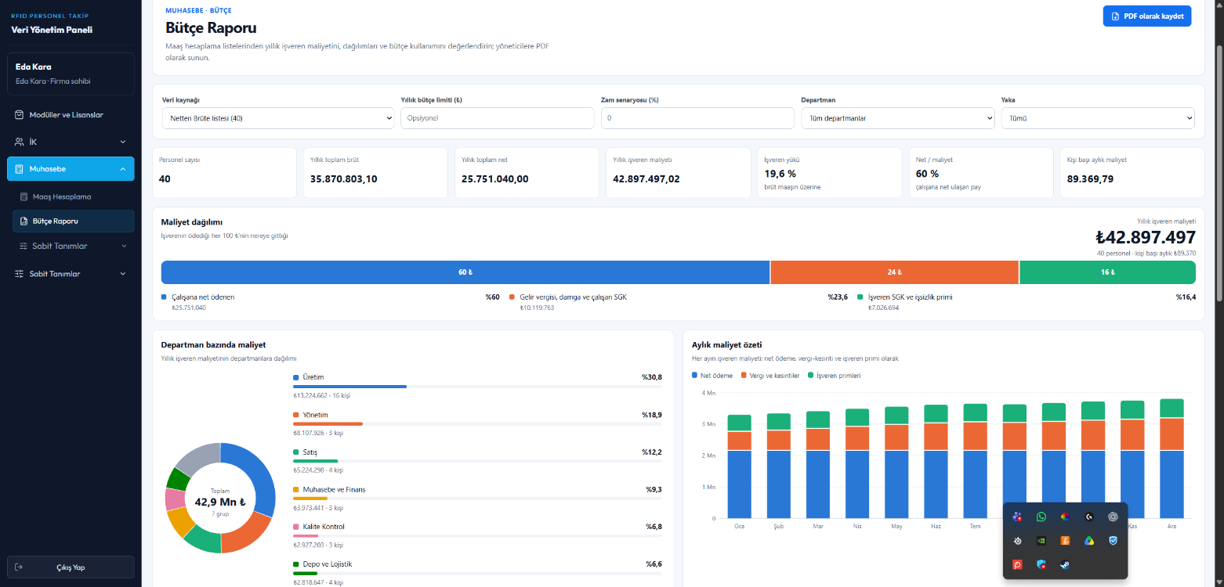This screenshot has width=1224, height=587.
Task: Click the sliders icon of the top-level Sabit Tanımlar
Action: coord(20,274)
